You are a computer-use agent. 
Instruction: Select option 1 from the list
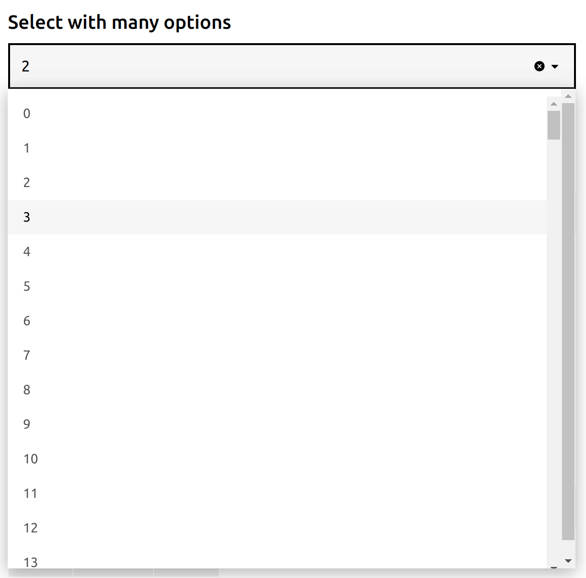[192, 148]
